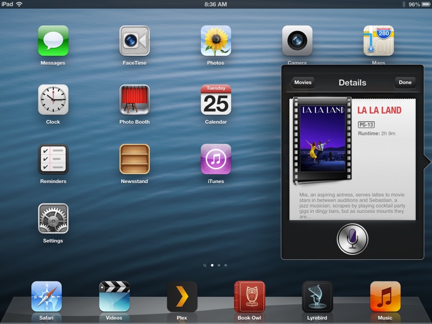Tap the movie synopsis starting with Mia
Screen dimensions: 432x324
point(352,206)
